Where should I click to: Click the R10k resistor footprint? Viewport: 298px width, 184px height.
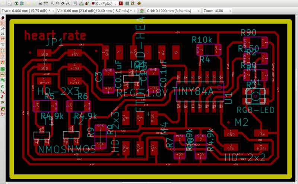tap(209, 50)
